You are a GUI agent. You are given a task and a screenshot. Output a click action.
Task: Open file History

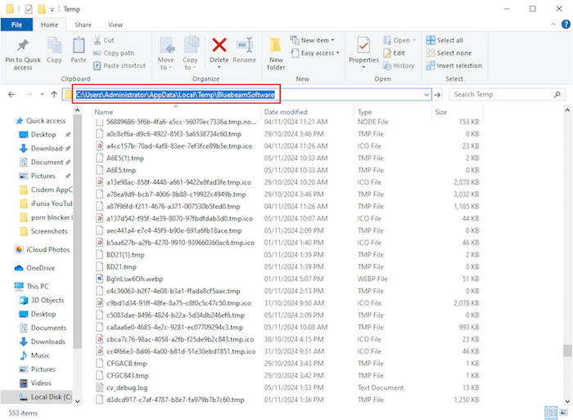click(399, 65)
